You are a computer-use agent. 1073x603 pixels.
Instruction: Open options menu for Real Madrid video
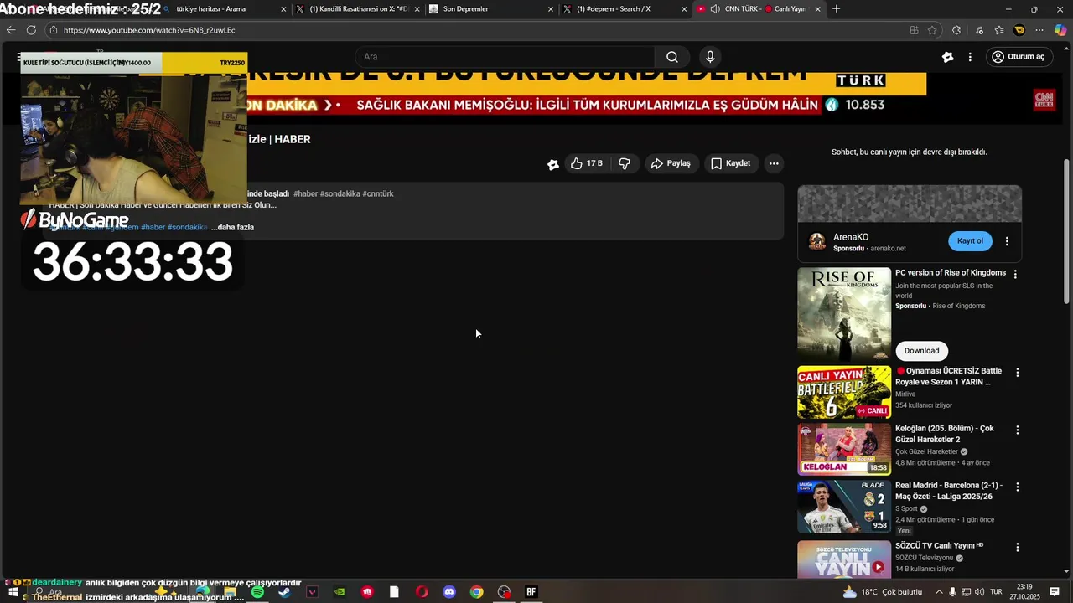(x=1018, y=487)
